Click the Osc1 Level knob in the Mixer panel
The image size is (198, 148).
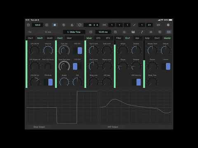pyautogui.click(x=94, y=50)
